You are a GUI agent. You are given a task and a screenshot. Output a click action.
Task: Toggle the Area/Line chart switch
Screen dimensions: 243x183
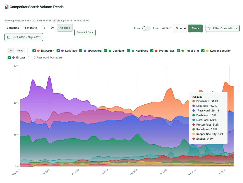pos(146,28)
